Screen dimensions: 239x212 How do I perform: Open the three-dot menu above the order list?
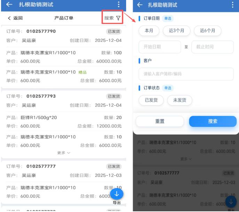(x=118, y=5)
